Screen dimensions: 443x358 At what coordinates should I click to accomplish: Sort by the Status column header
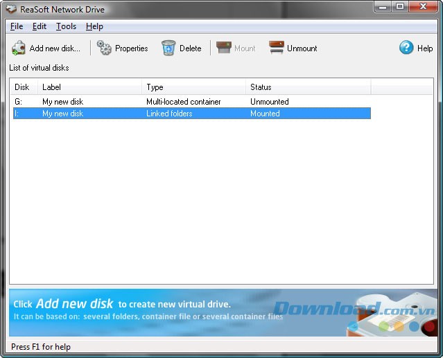309,87
